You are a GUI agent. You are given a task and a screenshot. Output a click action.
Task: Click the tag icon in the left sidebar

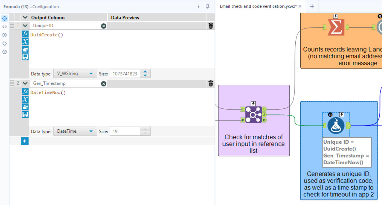pyautogui.click(x=4, y=43)
